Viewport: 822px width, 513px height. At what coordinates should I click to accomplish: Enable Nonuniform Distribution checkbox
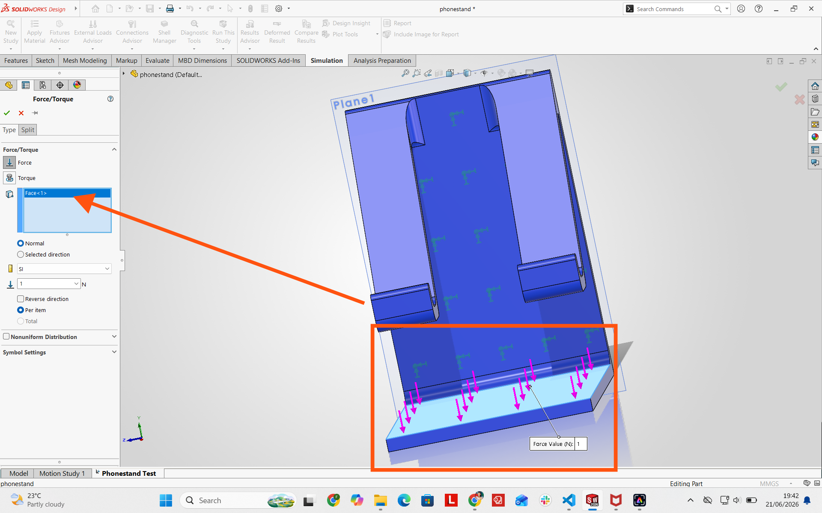[x=6, y=336]
